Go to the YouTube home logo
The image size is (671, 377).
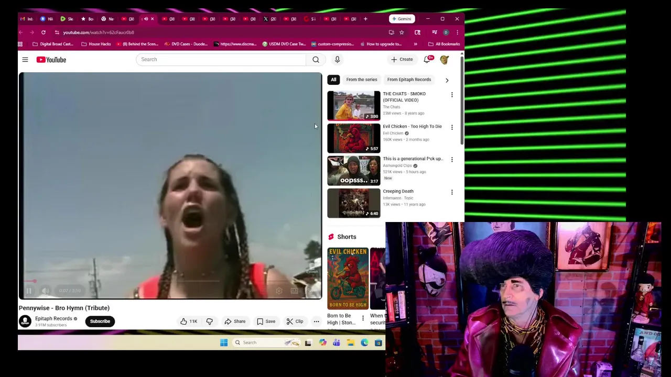click(x=51, y=60)
